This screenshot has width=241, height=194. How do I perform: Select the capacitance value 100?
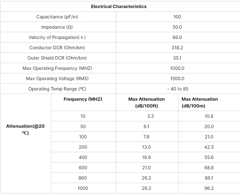(x=177, y=17)
